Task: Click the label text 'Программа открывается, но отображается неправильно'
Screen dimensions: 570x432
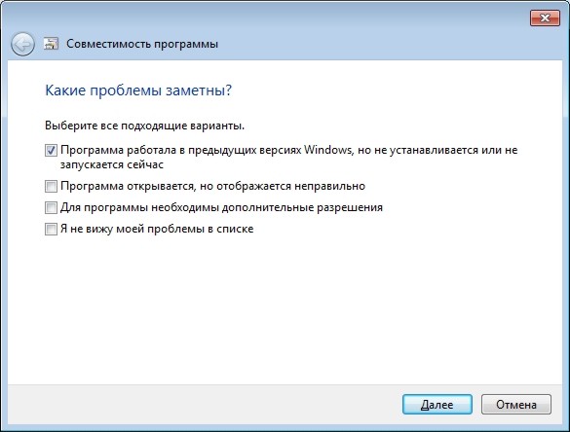Action: click(x=212, y=186)
